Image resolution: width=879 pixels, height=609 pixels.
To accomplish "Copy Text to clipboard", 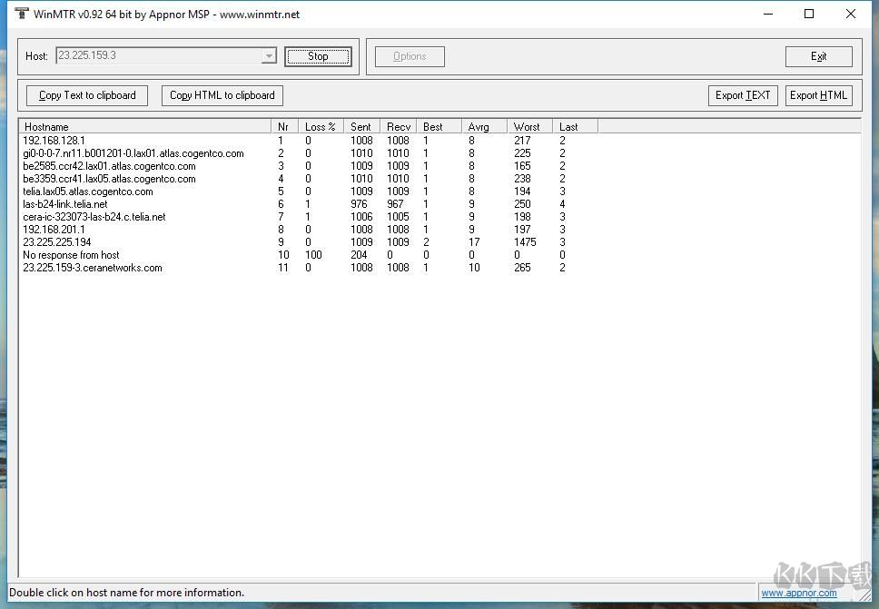I will 87,95.
